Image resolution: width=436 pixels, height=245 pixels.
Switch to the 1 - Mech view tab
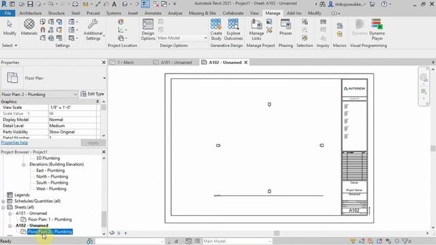point(125,63)
